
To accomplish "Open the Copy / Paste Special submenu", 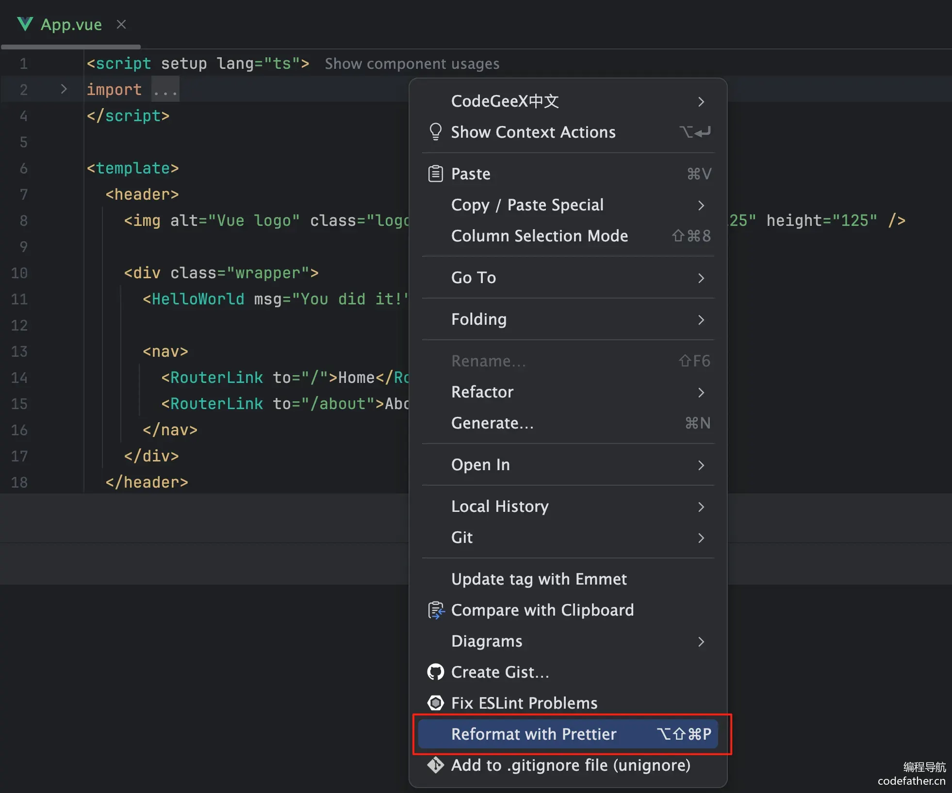I will 568,205.
